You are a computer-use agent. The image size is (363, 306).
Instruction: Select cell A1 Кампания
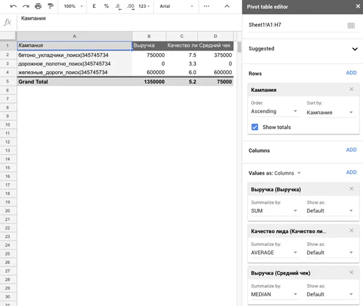tap(74, 46)
